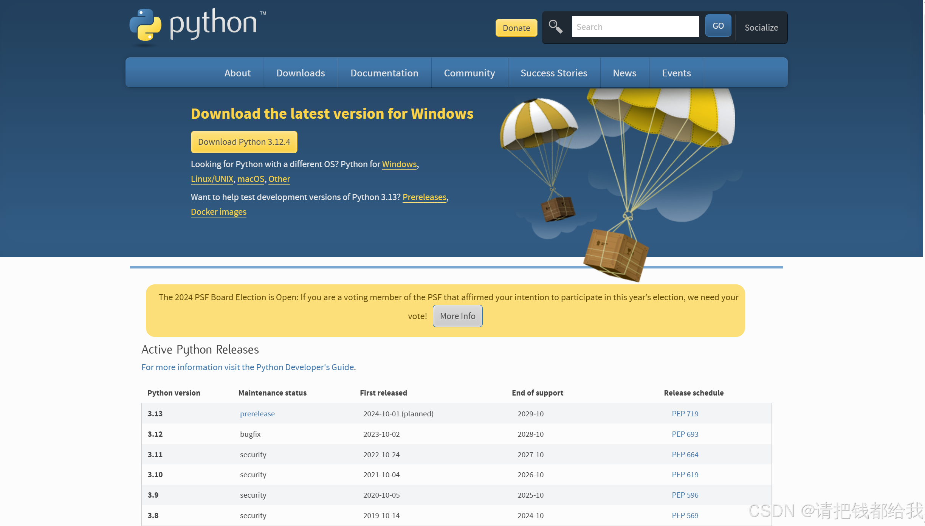Open the PEP 569 link

[x=685, y=515]
